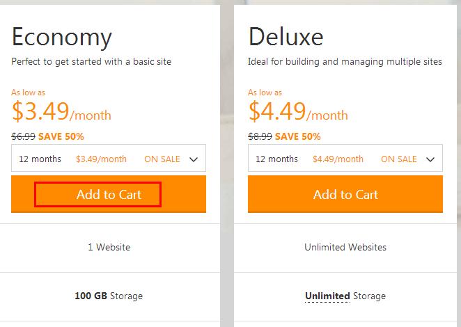Open the Deluxe plan term dropdown
This screenshot has height=327, width=461.
pyautogui.click(x=345, y=159)
